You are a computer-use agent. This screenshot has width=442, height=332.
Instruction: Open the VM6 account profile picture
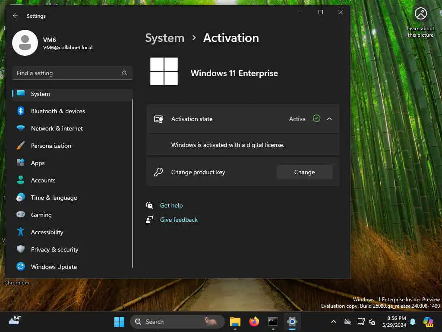[25, 43]
